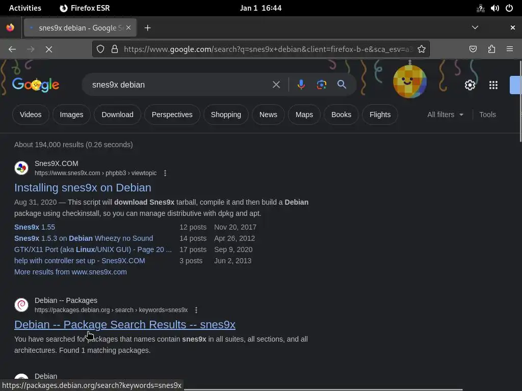This screenshot has height=391, width=522.
Task: Click the 'Snes9X.COM' site name
Action: click(x=57, y=163)
